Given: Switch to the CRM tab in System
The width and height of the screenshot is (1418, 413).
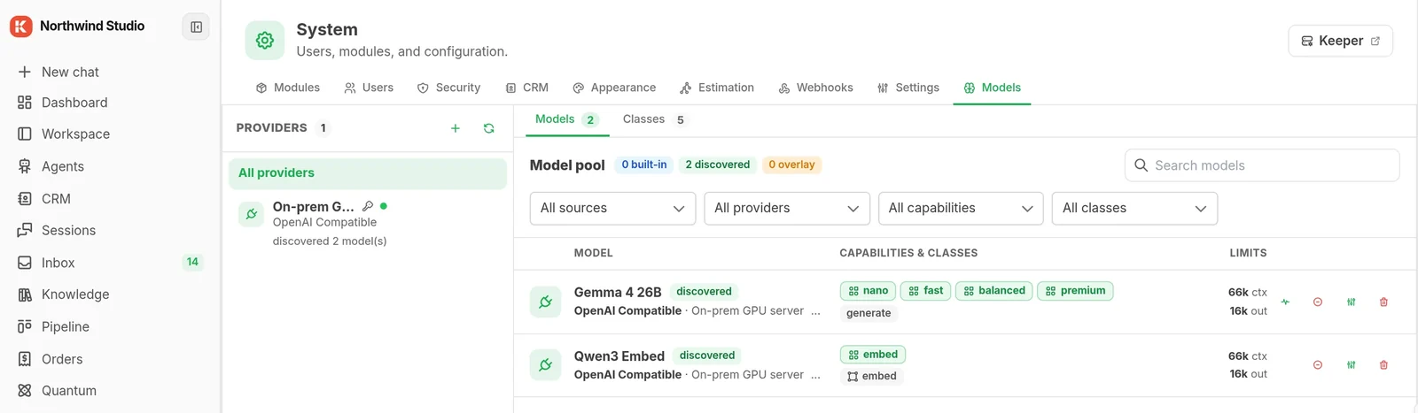Looking at the screenshot, I should [526, 88].
